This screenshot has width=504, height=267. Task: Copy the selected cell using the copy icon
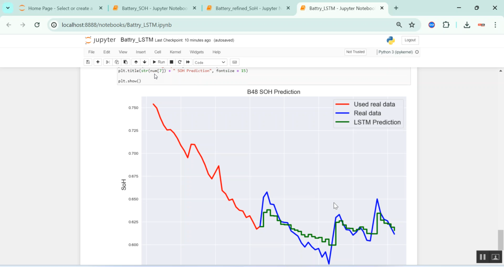pos(117,62)
